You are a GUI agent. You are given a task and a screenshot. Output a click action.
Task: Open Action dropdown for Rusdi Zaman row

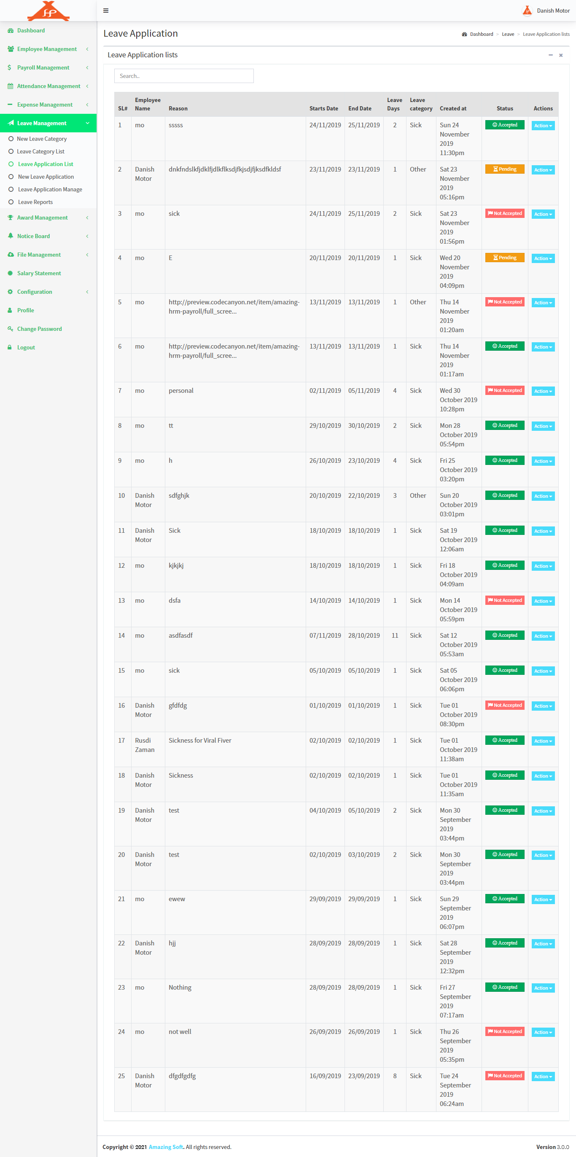tap(543, 741)
